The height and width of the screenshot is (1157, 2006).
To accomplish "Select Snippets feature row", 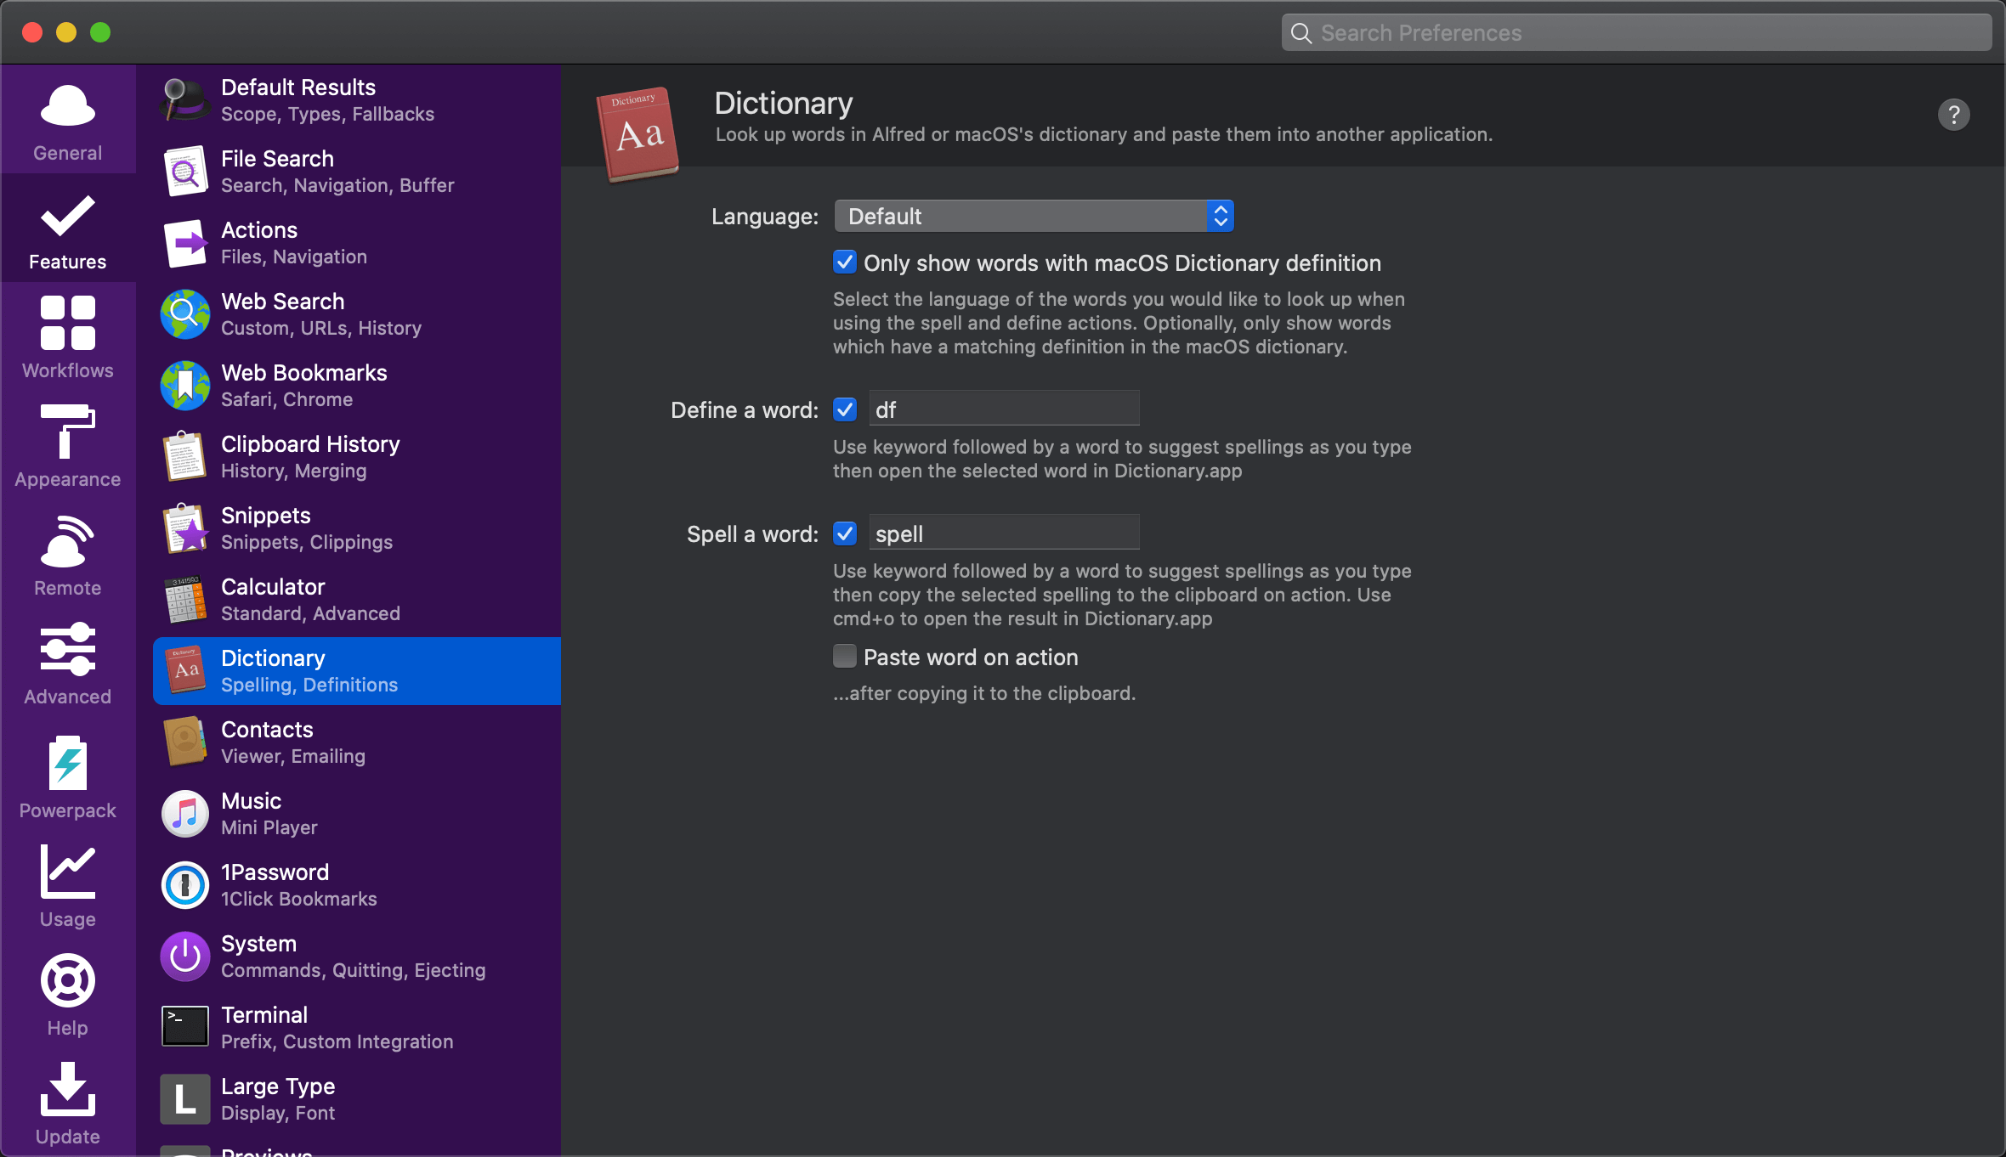I will pyautogui.click(x=357, y=528).
